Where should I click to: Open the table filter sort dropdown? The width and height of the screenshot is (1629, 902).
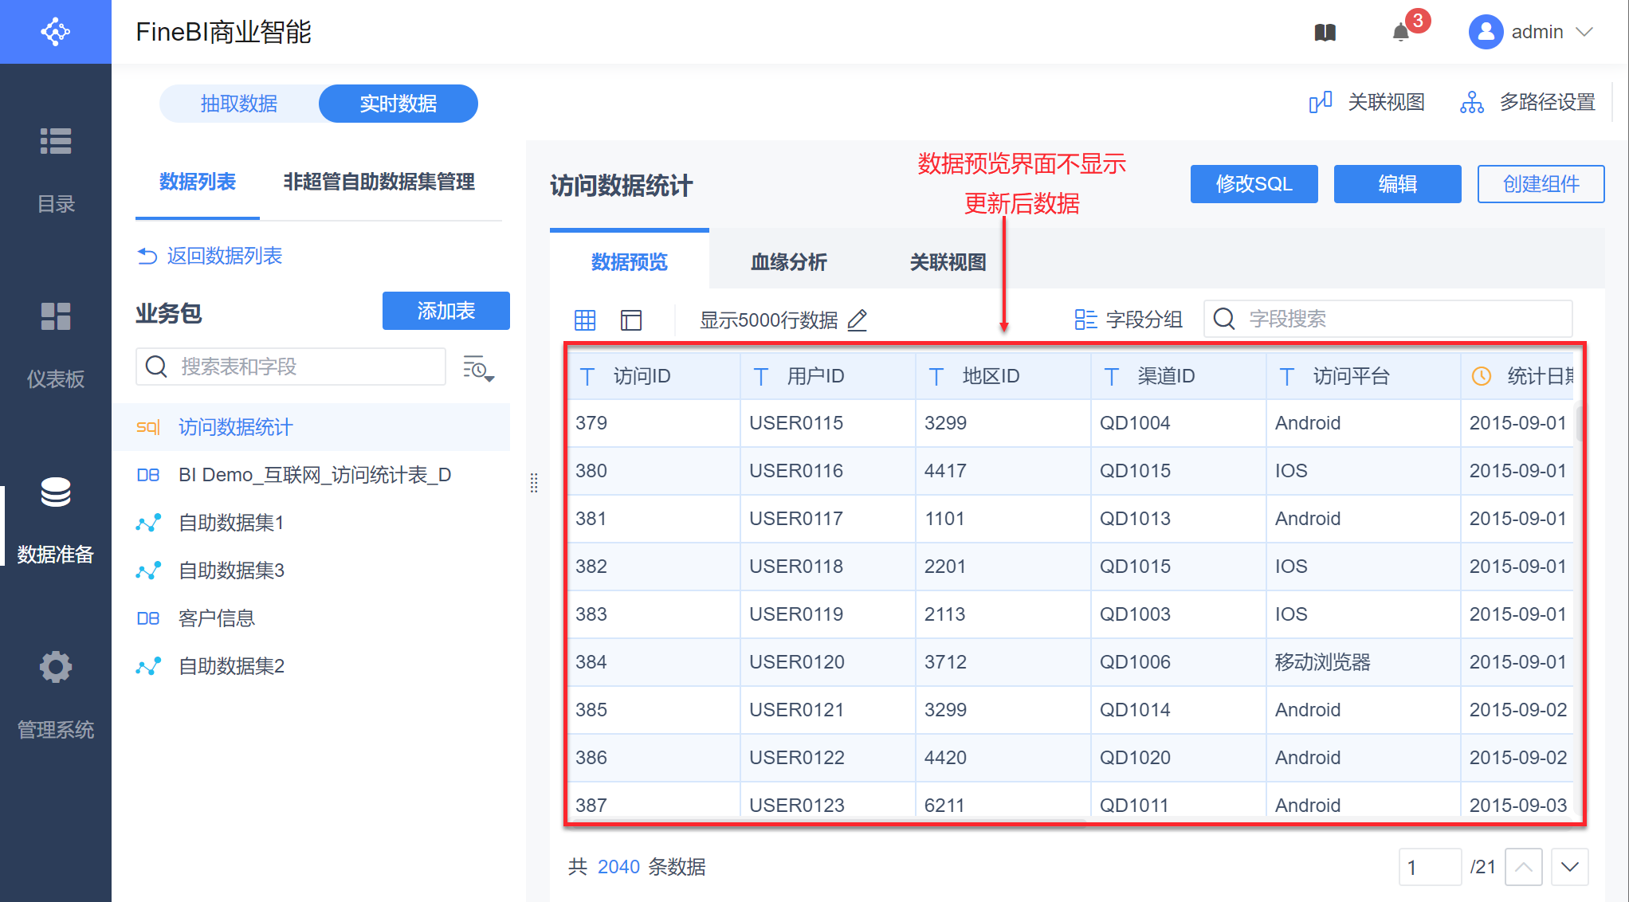(x=478, y=367)
